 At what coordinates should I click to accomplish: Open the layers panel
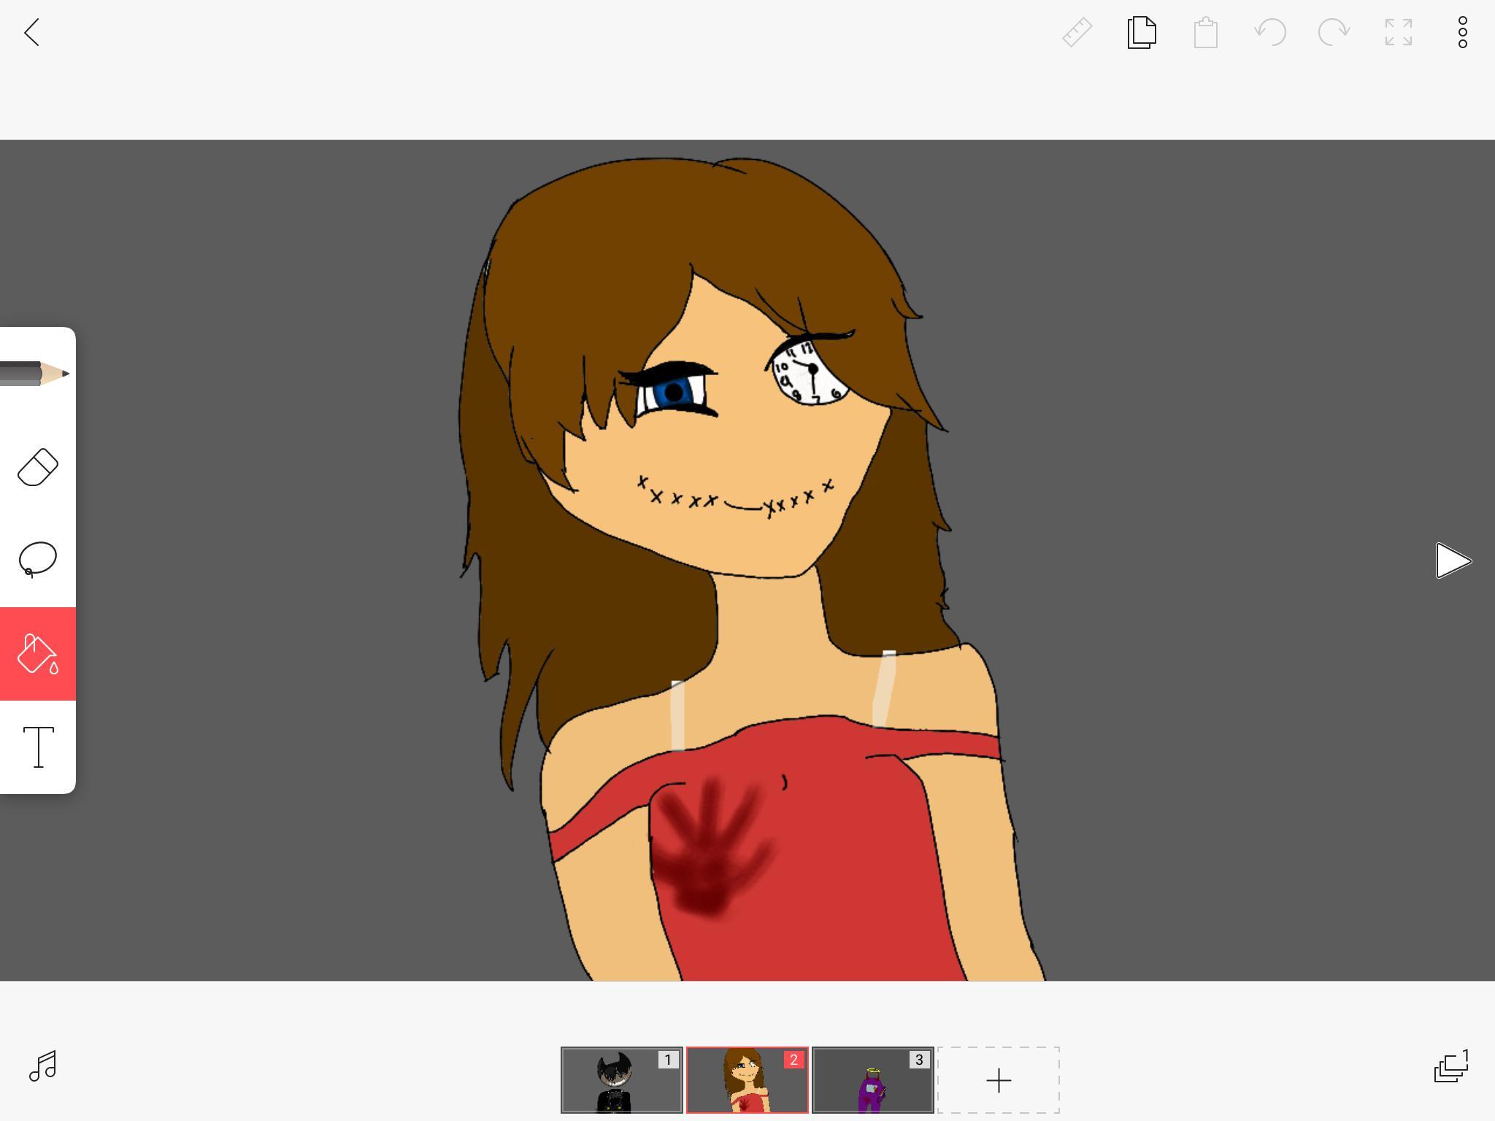(x=1450, y=1066)
